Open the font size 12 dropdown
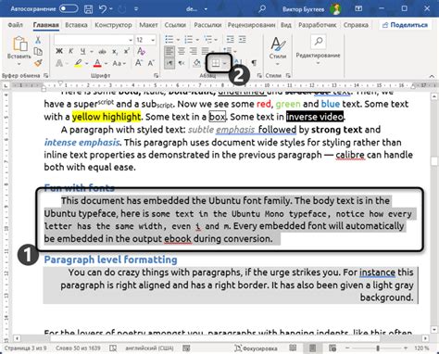 tap(153, 40)
